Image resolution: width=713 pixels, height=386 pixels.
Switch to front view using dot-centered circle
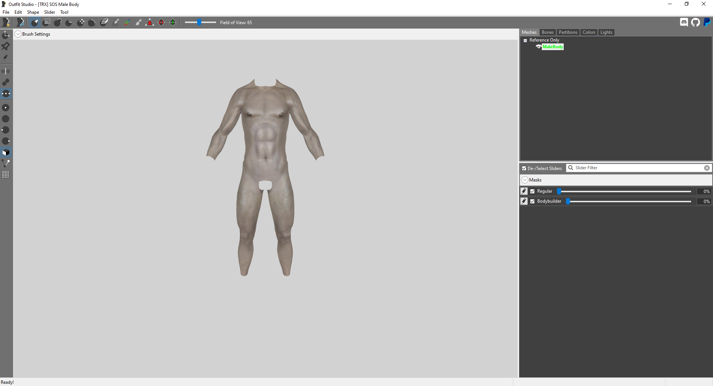pos(6,108)
